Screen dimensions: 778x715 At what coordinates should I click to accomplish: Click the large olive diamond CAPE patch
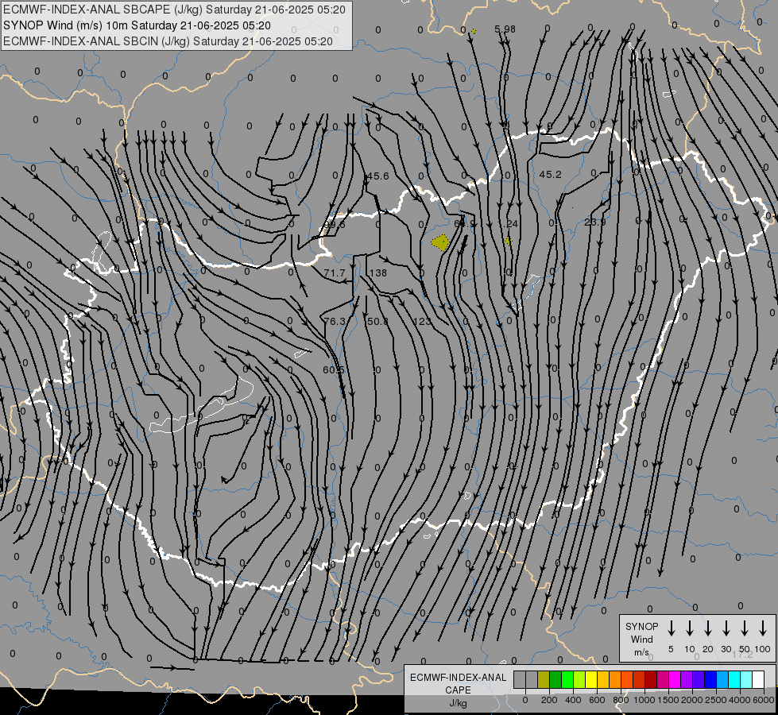(440, 242)
